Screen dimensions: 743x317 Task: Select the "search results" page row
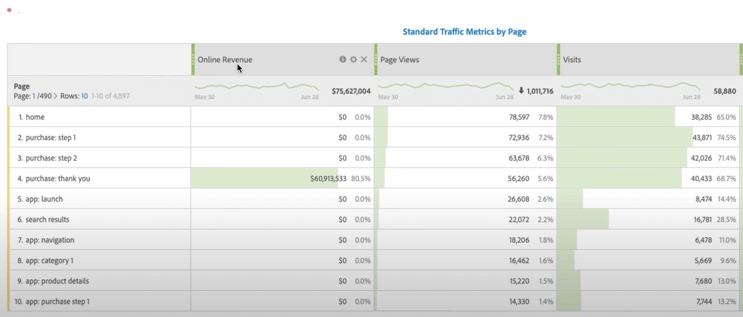pos(47,220)
